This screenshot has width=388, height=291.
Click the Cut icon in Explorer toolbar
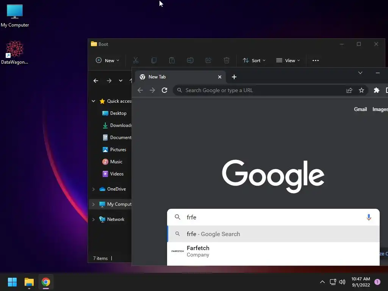136,60
